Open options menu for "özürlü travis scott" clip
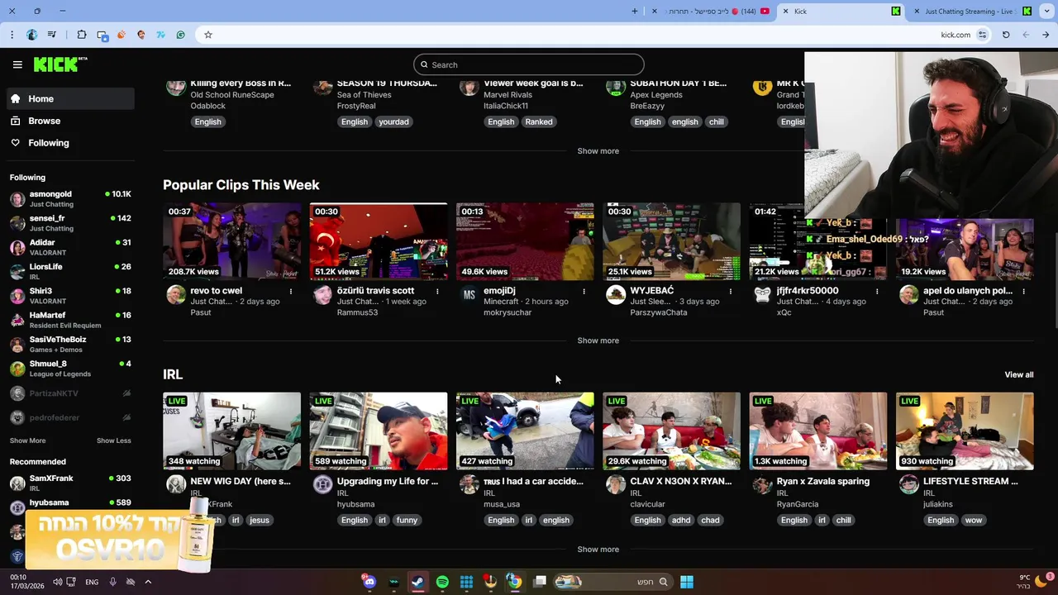 pyautogui.click(x=437, y=291)
